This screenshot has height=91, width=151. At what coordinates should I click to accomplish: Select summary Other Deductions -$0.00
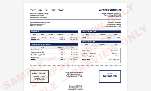pos(117,56)
